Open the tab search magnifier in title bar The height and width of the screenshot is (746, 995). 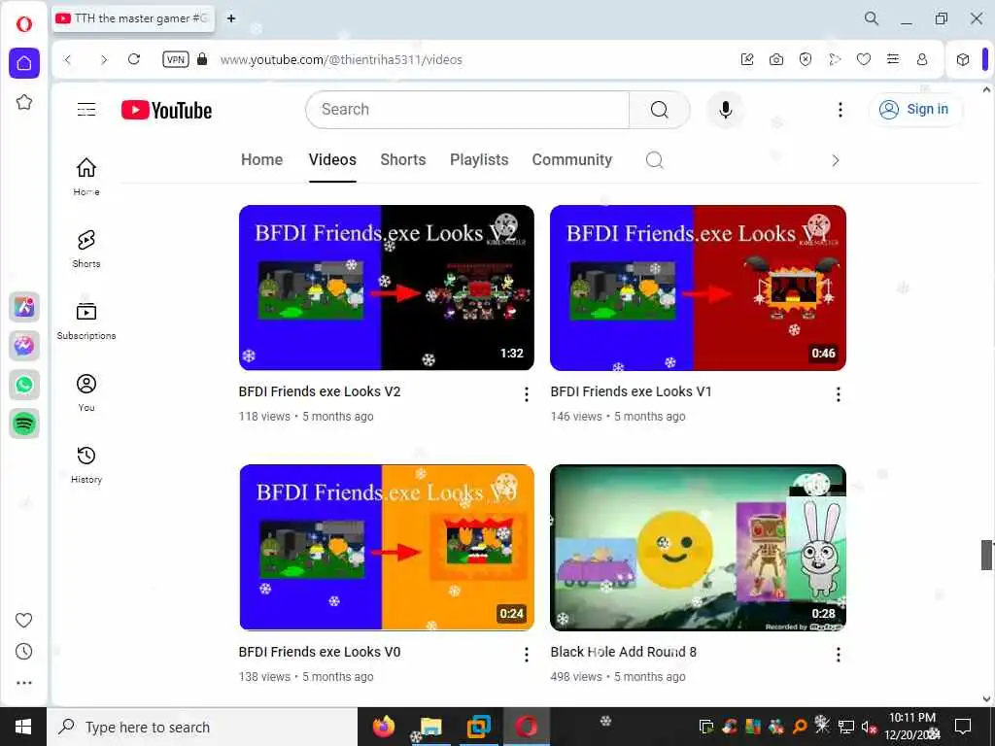click(872, 18)
